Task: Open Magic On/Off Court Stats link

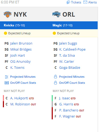Action: click(x=72, y=83)
